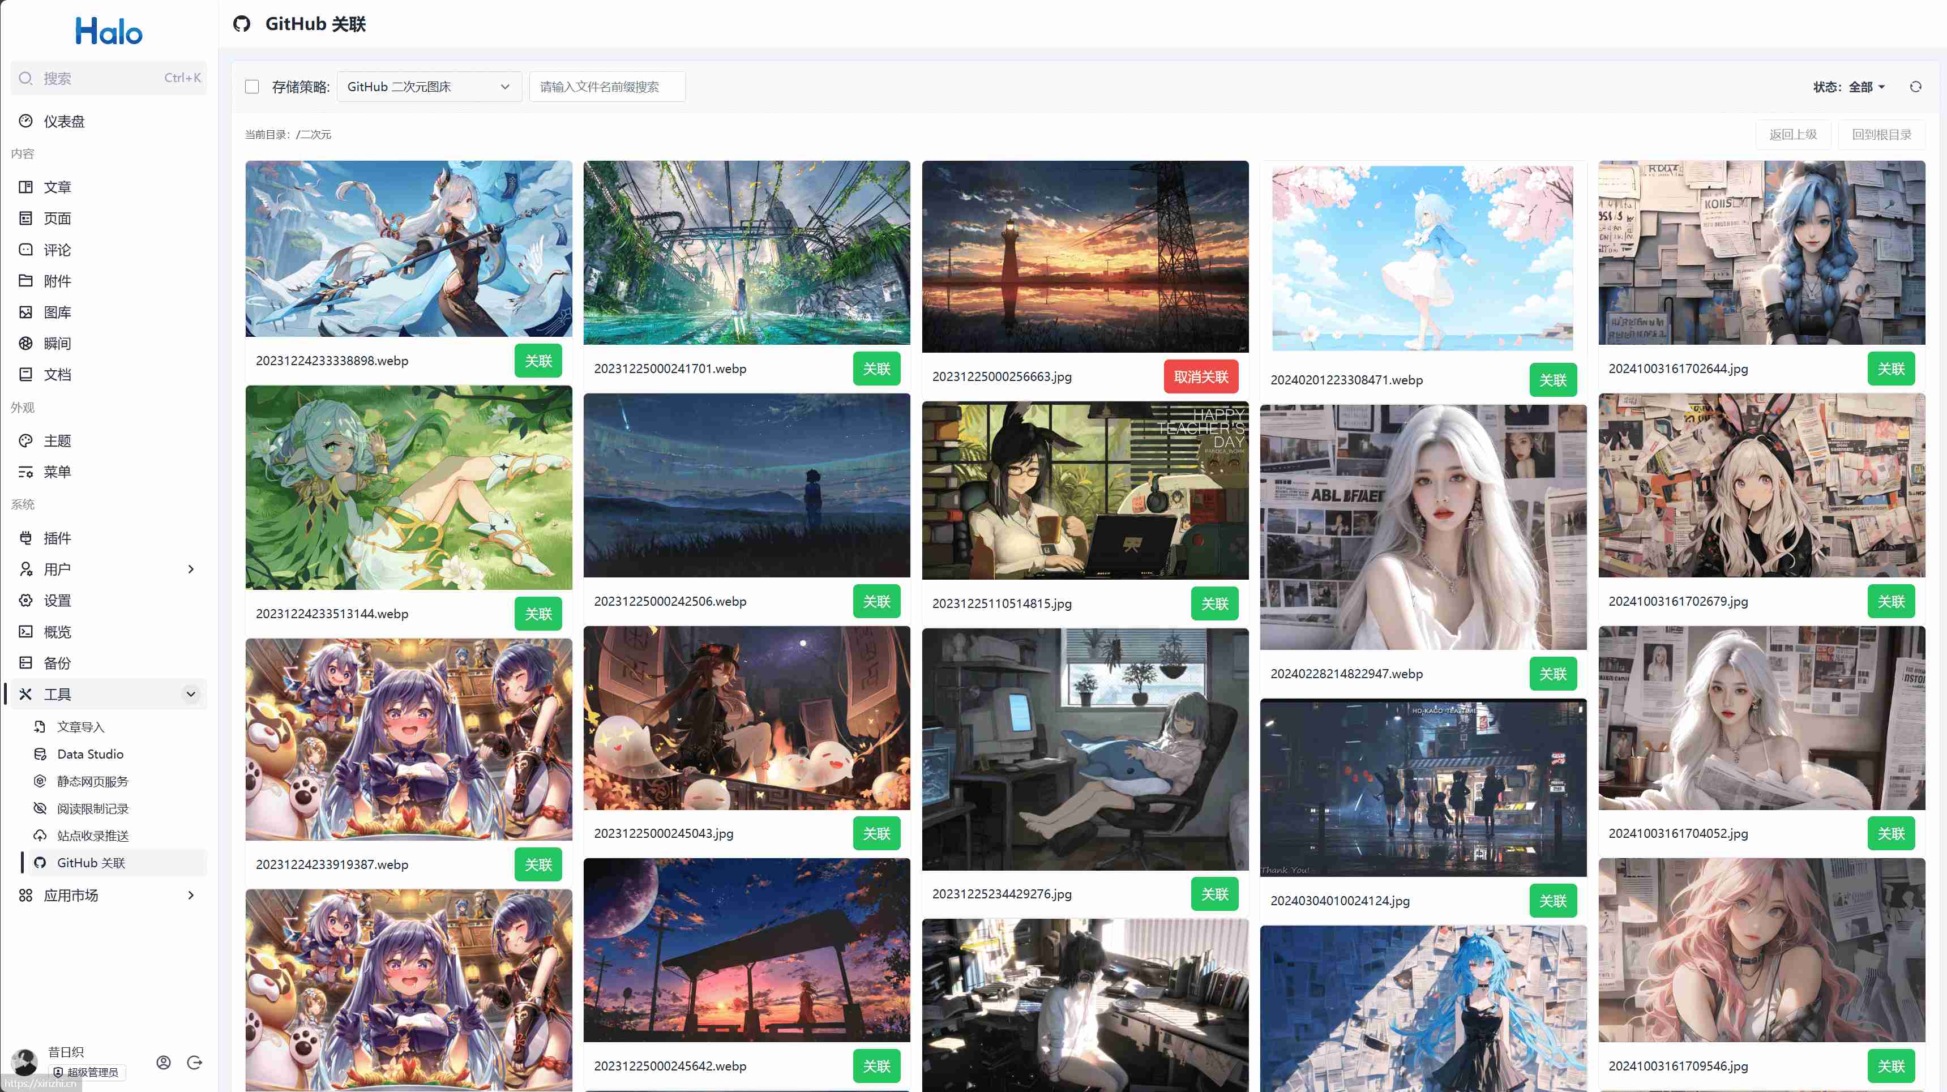Open the user profile icon at bottom left
The height and width of the screenshot is (1092, 1947).
(x=163, y=1063)
